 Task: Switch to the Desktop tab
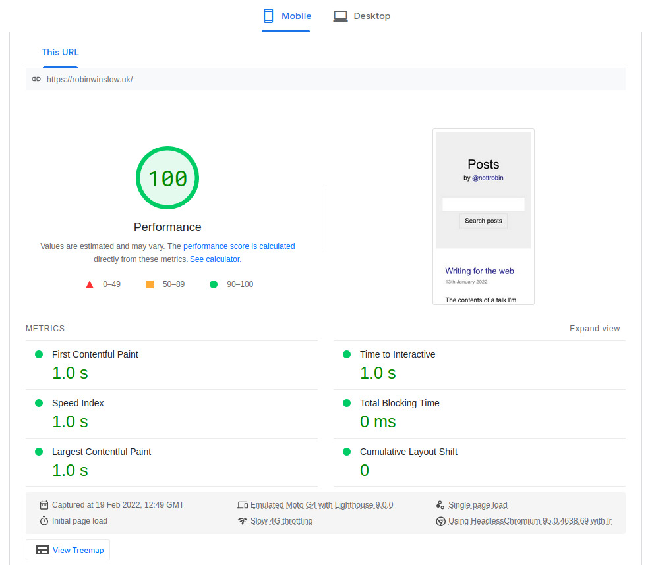[x=362, y=16]
